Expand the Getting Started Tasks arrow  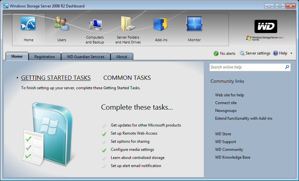(x=17, y=78)
